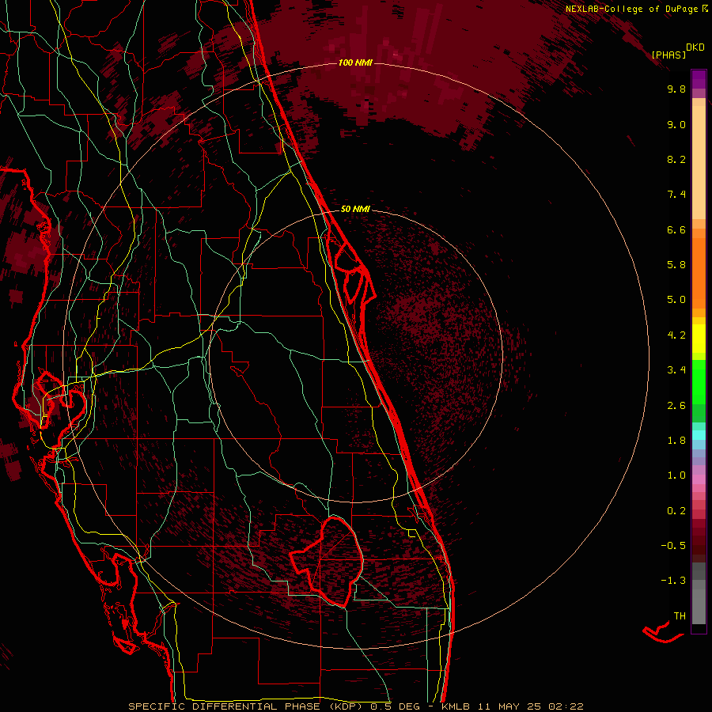Click the 7.4 value on color scale
Screen dimensions: 712x712
(x=676, y=195)
